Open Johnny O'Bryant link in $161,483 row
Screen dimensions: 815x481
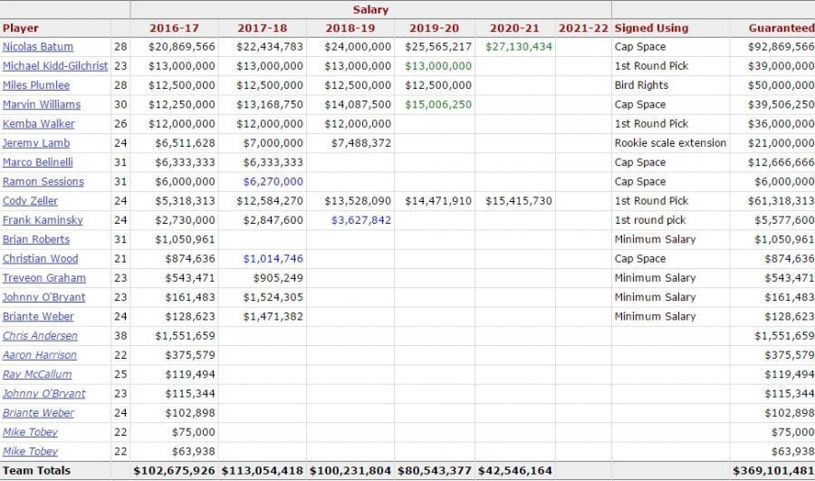pyautogui.click(x=43, y=297)
